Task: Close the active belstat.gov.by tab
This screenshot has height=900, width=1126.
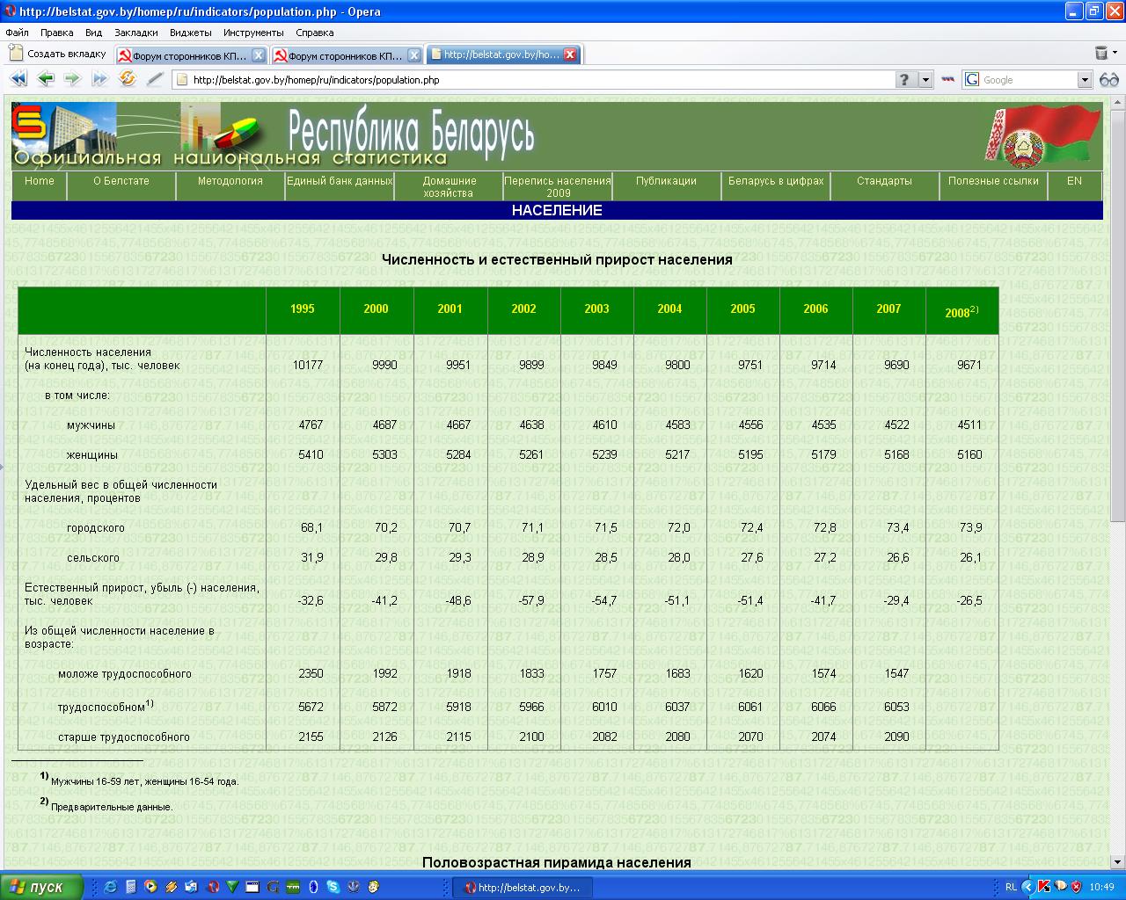Action: click(570, 54)
